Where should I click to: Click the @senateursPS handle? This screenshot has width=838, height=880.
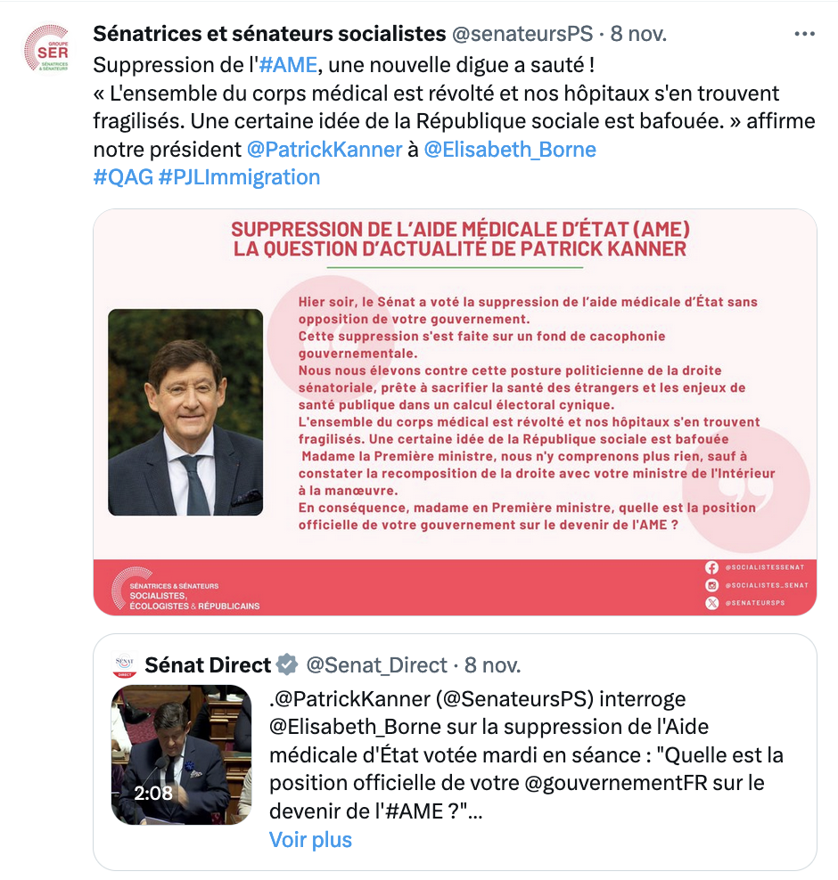[x=522, y=34]
